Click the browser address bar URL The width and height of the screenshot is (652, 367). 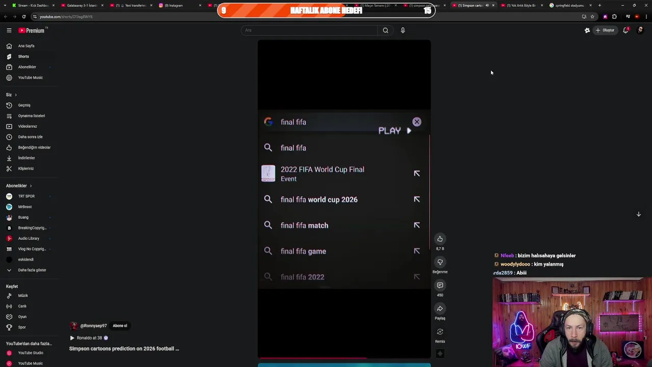click(x=66, y=17)
